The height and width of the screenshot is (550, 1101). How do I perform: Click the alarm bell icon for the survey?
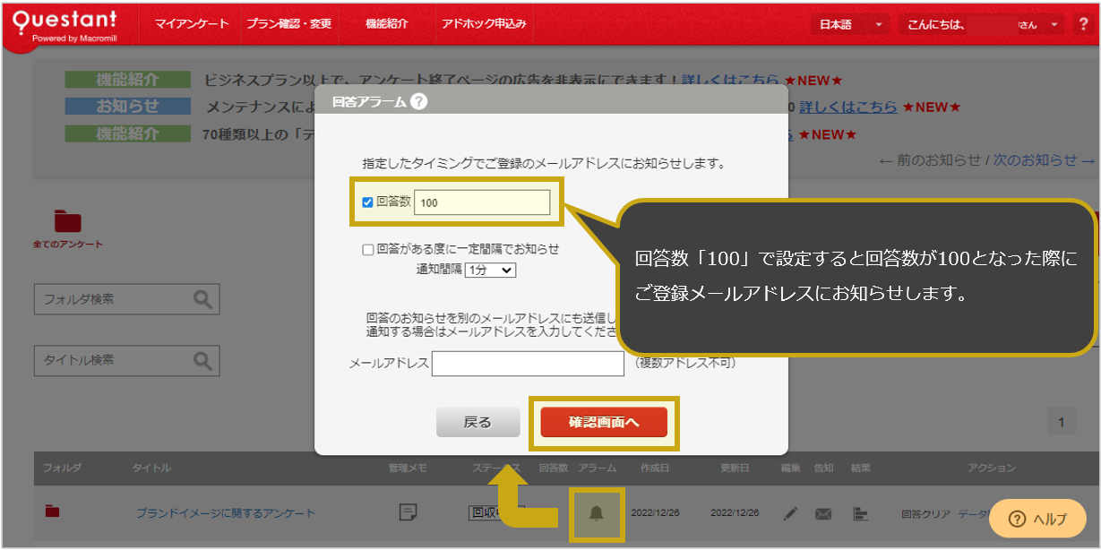click(598, 513)
